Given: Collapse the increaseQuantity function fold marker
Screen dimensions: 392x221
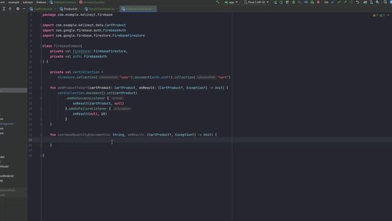Looking at the screenshot, I should tap(41, 135).
